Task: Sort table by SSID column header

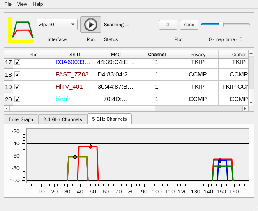Action: point(74,55)
